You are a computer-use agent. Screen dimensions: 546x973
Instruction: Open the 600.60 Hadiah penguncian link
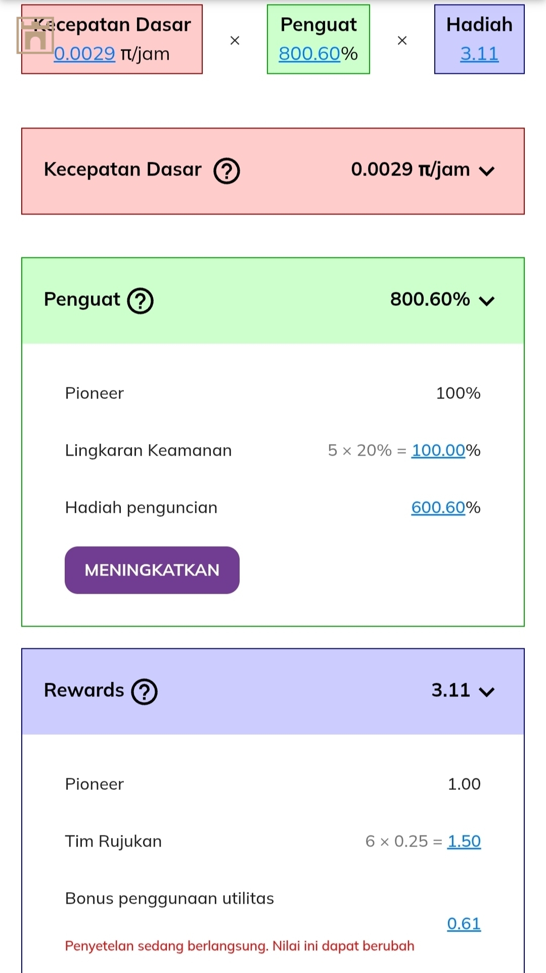point(438,507)
